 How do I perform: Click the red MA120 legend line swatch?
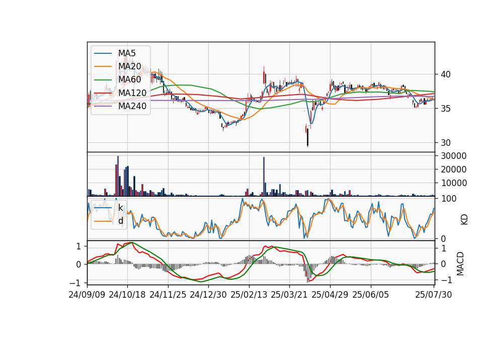click(x=103, y=93)
